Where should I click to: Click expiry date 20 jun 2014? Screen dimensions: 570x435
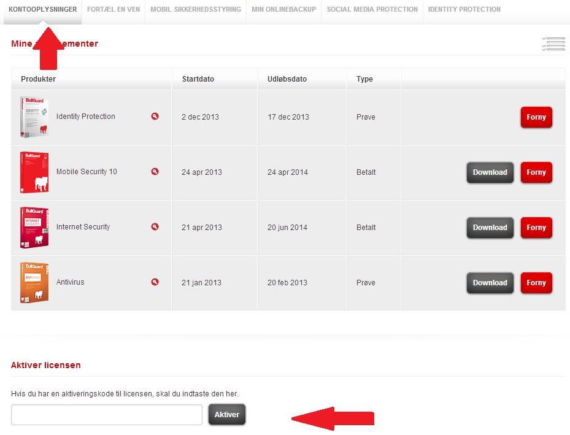coord(287,228)
